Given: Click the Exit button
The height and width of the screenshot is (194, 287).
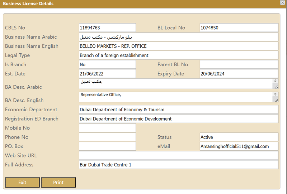Looking at the screenshot, I should point(22,182).
